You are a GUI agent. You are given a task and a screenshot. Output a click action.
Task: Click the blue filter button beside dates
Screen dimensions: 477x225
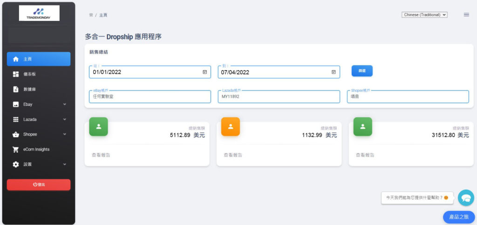pyautogui.click(x=362, y=71)
